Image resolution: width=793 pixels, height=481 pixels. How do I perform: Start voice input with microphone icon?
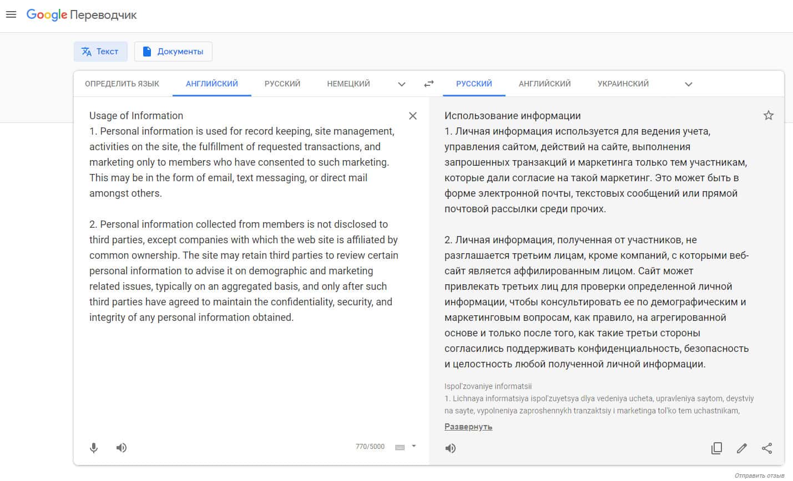pos(94,448)
